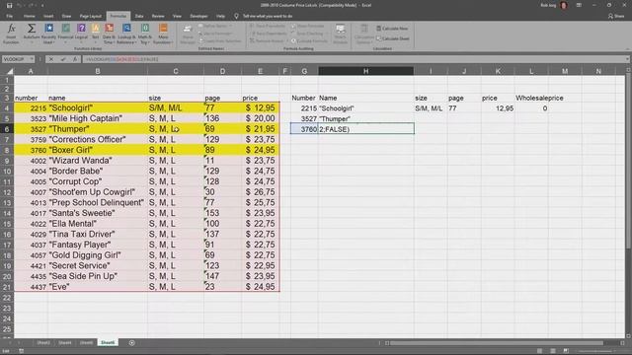This screenshot has height=355, width=632.
Task: Click cell G6 with number 3760
Action: pyautogui.click(x=304, y=129)
